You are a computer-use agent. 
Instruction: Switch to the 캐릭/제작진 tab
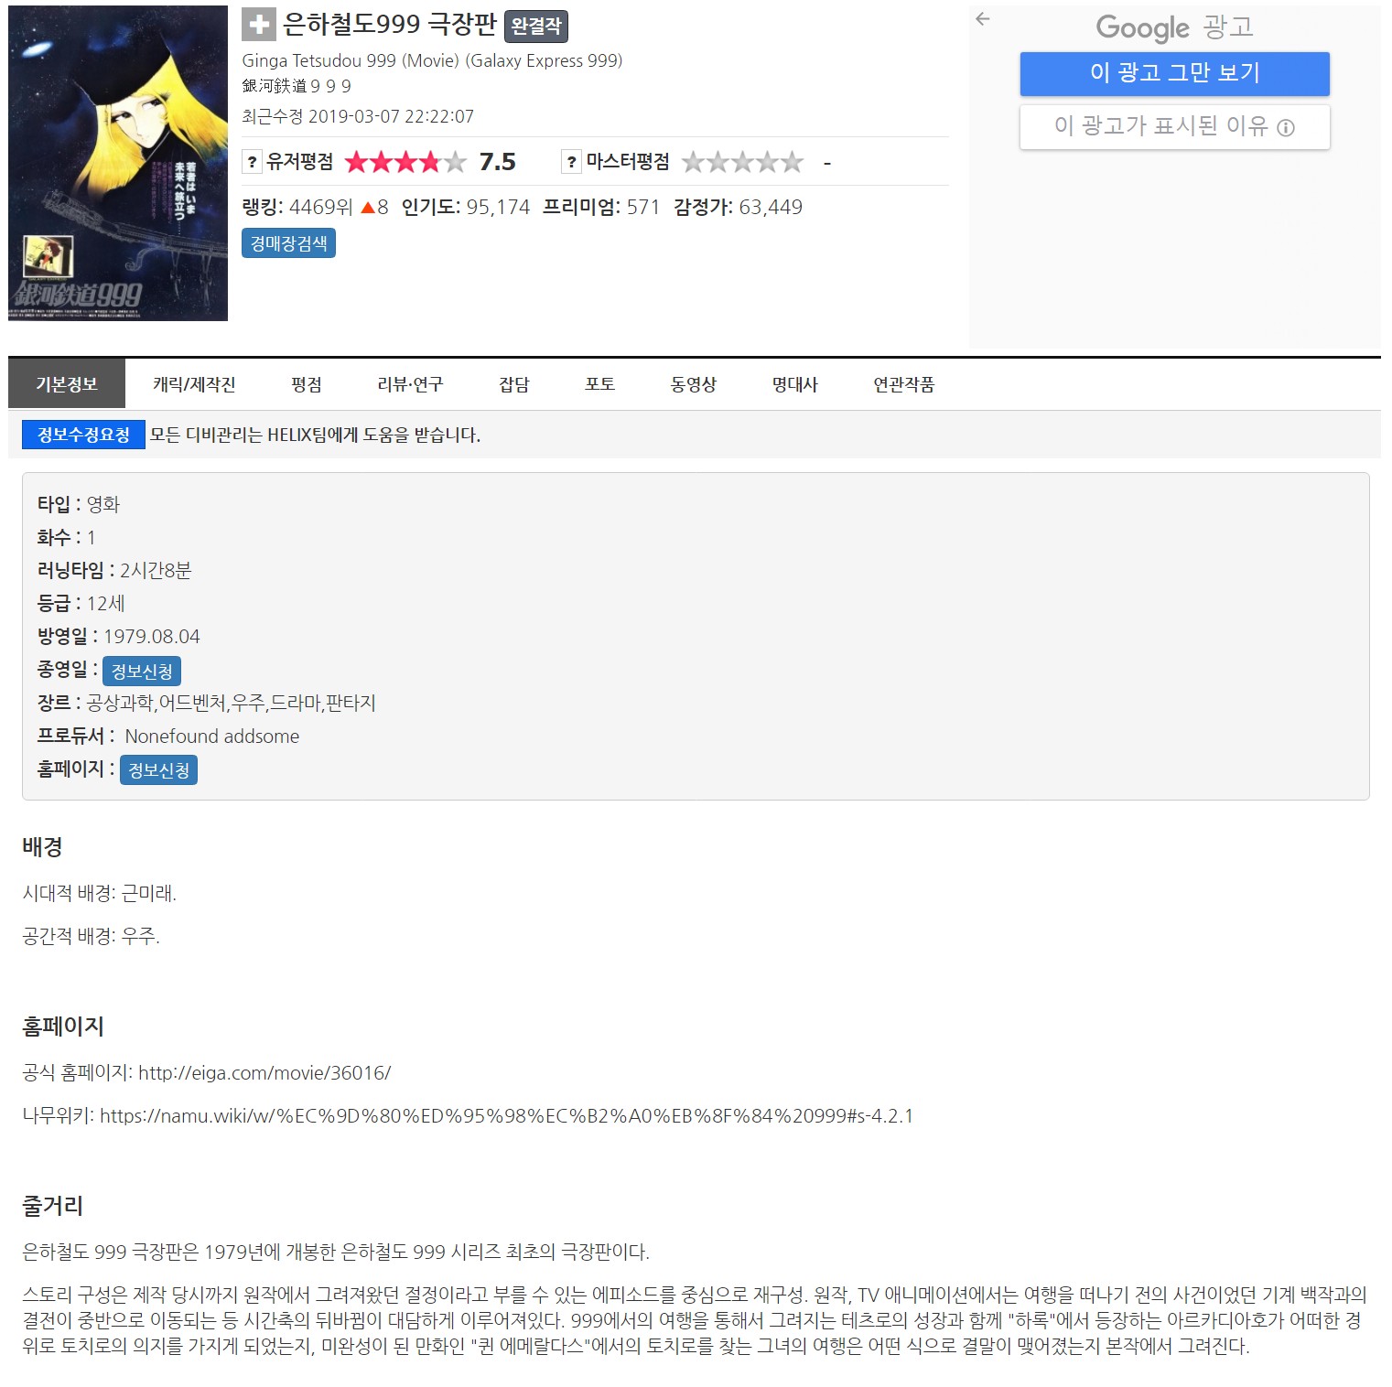click(x=194, y=384)
